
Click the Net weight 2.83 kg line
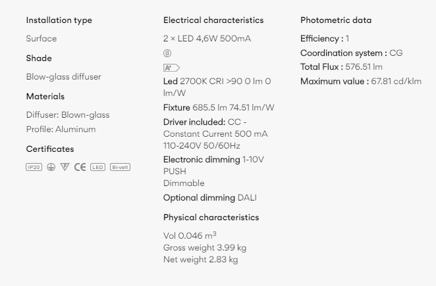pyautogui.click(x=200, y=260)
